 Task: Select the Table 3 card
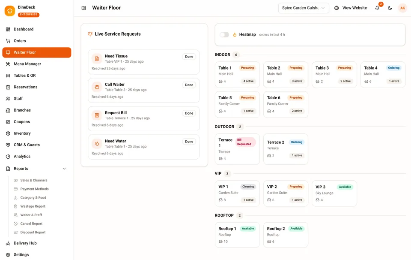coord(334,75)
